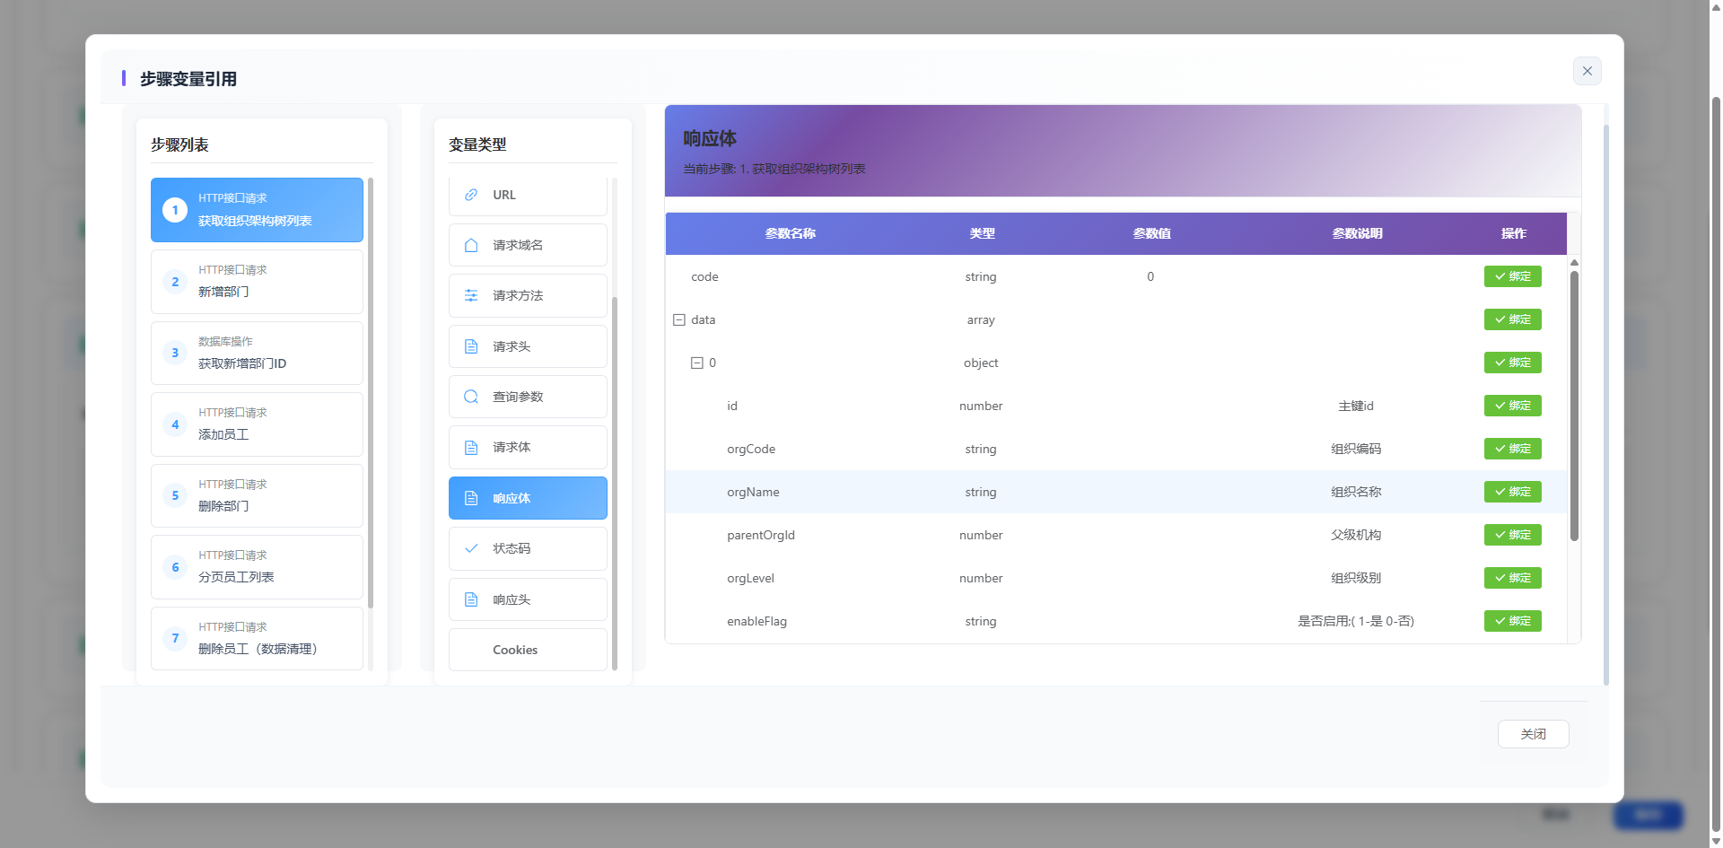Bind the parentOrgId number field
The width and height of the screenshot is (1723, 848).
[x=1512, y=535]
